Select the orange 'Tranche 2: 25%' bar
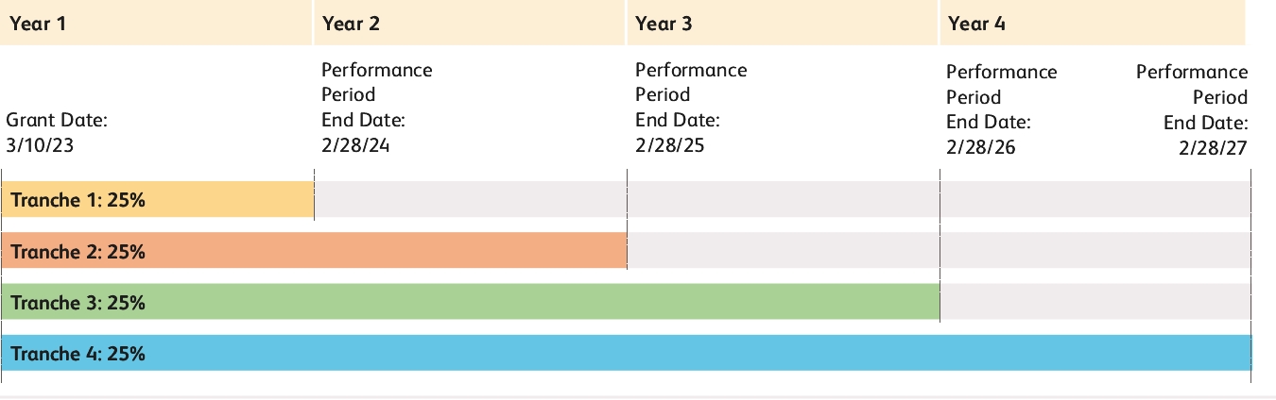 click(315, 252)
